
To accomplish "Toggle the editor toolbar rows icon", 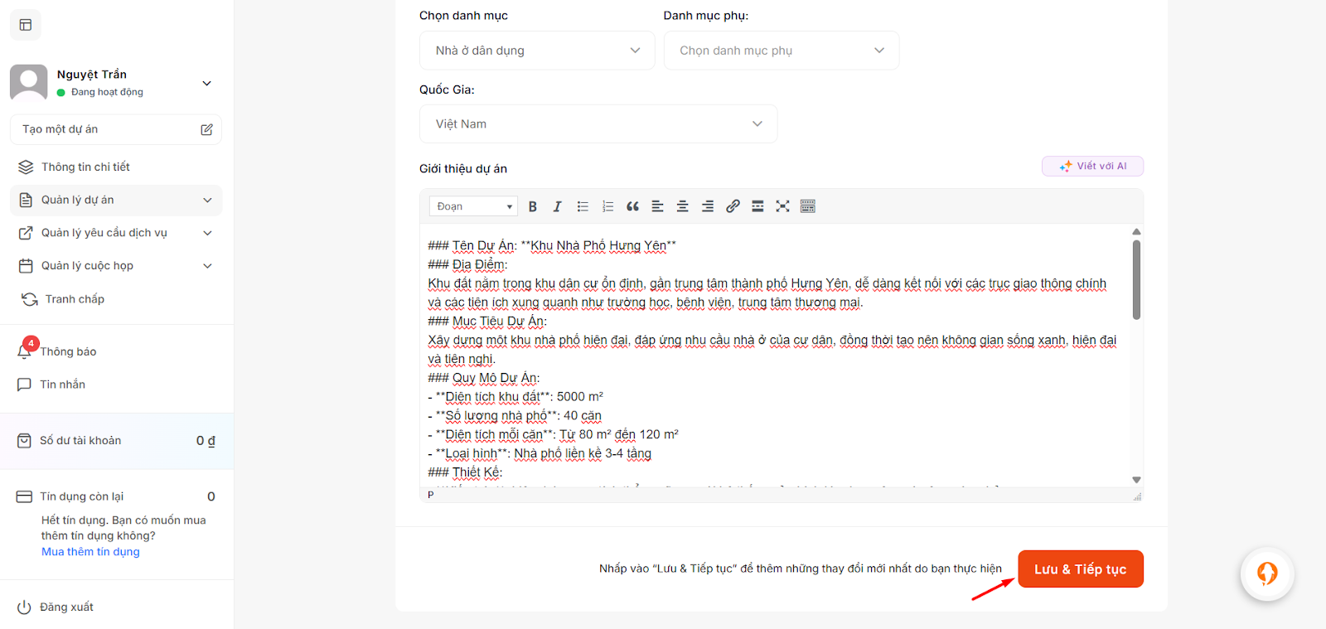I will [x=808, y=206].
